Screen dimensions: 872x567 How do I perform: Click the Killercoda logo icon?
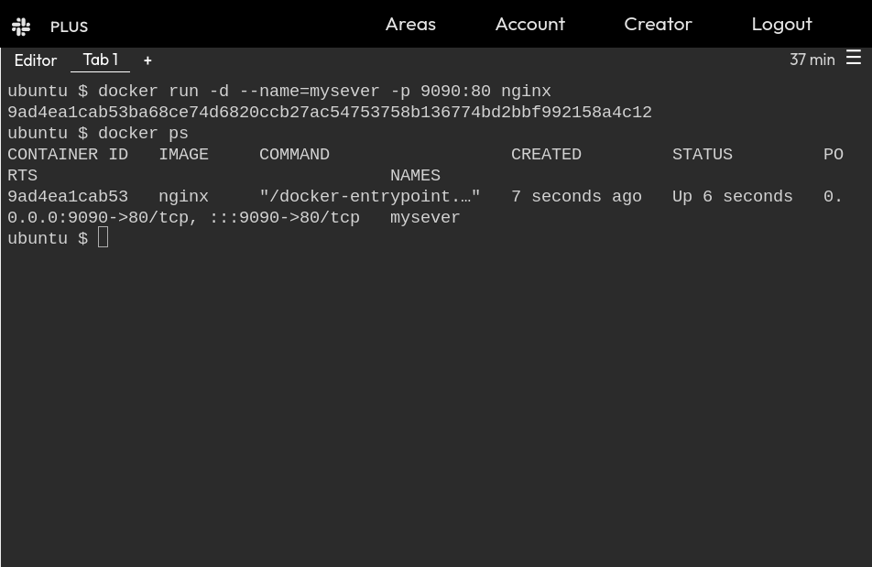(x=21, y=27)
